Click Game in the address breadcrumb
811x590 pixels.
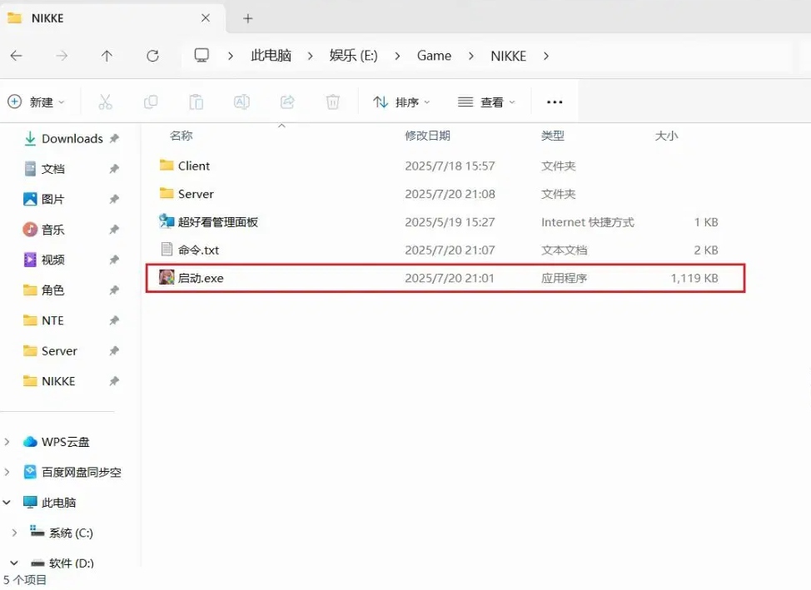point(434,55)
